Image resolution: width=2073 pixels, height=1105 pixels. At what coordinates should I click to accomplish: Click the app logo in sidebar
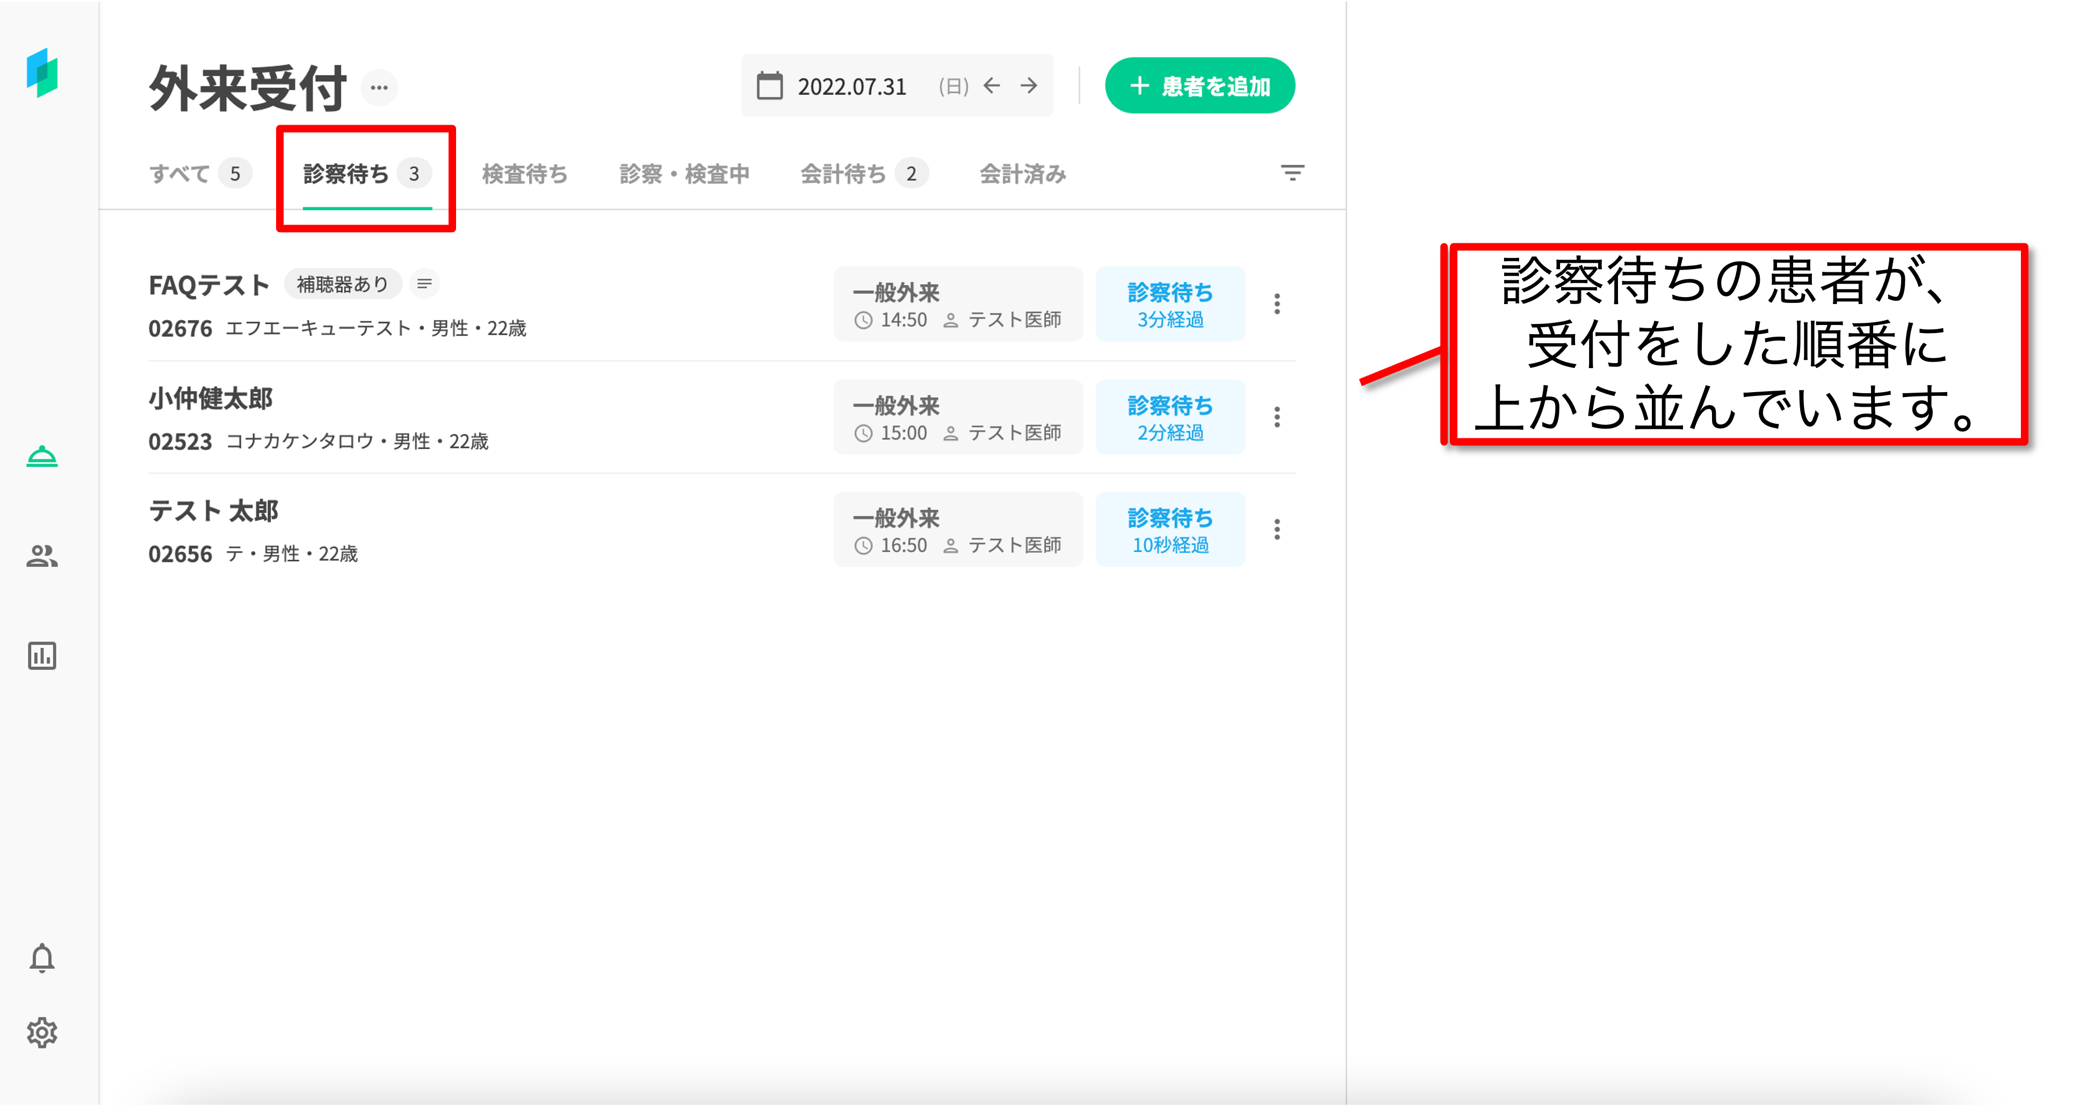(42, 73)
